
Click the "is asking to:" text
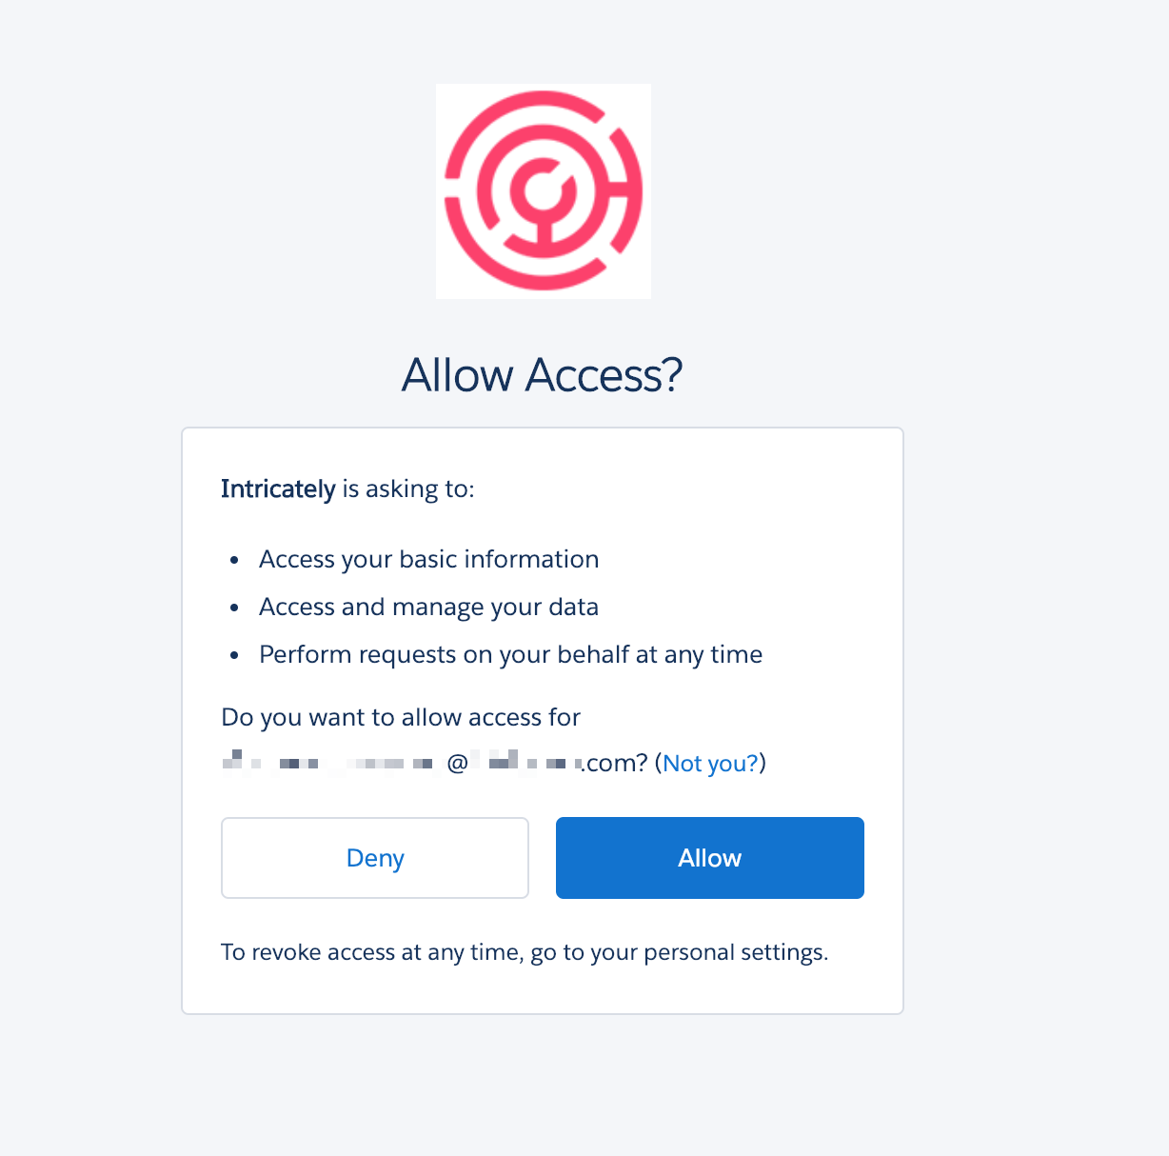408,489
